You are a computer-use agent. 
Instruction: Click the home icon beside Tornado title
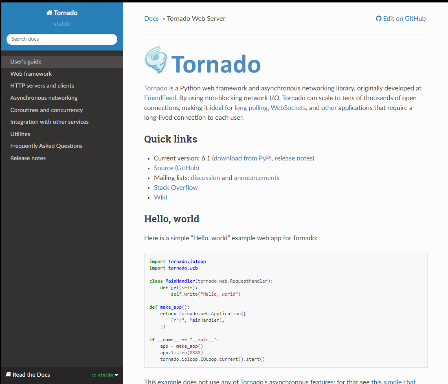click(x=49, y=13)
